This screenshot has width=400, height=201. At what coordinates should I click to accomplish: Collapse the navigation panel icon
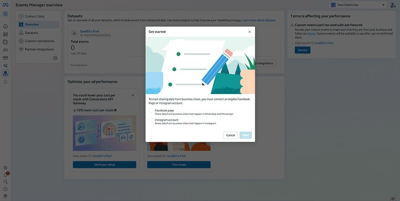(x=55, y=58)
